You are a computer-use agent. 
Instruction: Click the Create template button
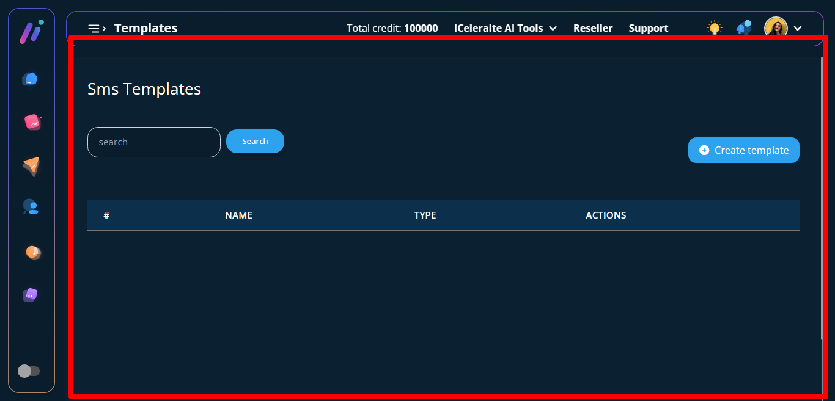[743, 150]
